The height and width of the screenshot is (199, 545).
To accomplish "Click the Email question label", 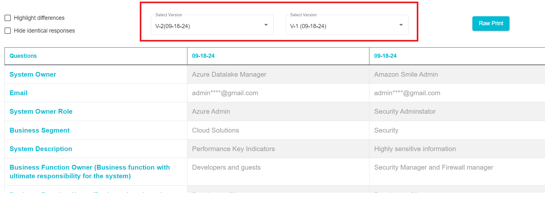I will pos(19,93).
